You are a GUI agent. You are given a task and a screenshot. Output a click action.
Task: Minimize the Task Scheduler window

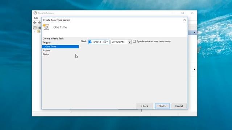[173, 13]
